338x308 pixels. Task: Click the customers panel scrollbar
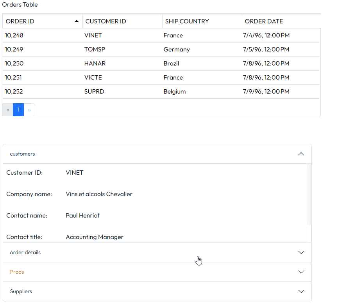pyautogui.click(x=309, y=195)
